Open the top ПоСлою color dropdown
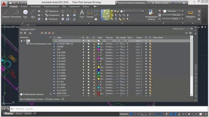 173,11
